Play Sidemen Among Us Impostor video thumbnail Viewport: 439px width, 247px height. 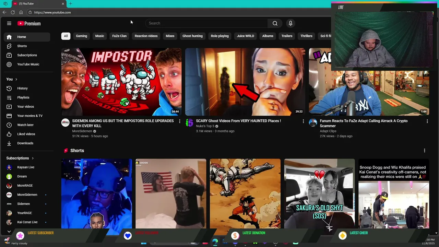pyautogui.click(x=121, y=82)
